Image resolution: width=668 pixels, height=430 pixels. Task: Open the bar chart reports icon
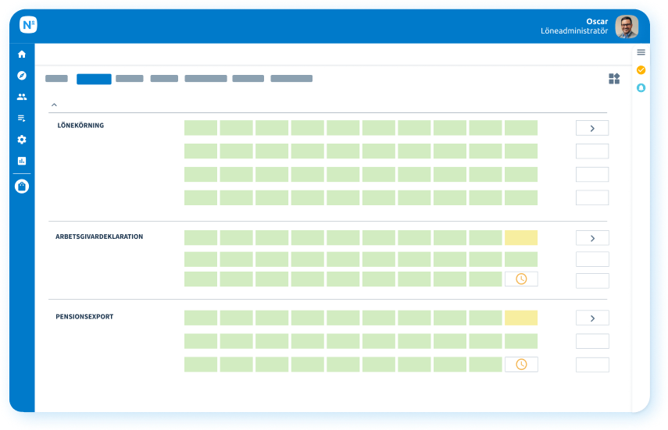pyautogui.click(x=22, y=161)
